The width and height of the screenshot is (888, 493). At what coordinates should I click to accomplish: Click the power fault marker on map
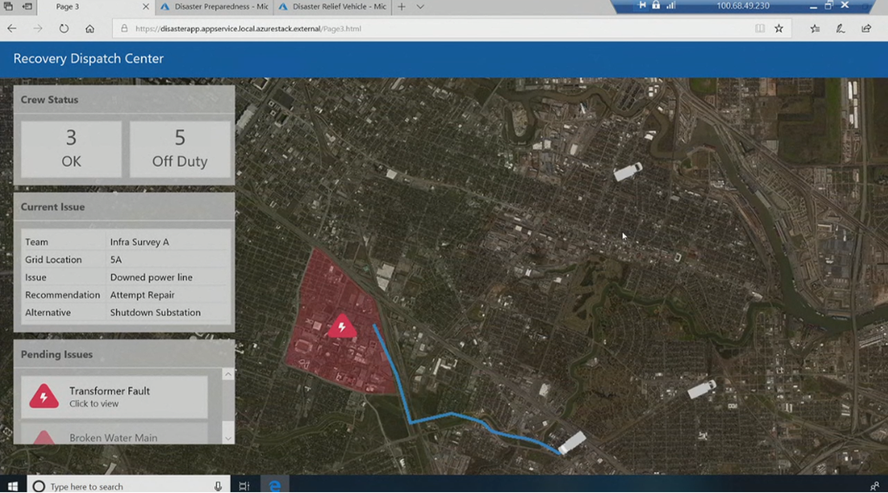click(342, 326)
